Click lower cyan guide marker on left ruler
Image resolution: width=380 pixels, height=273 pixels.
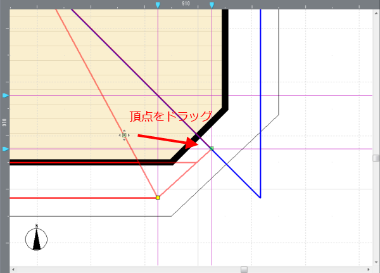coord(5,149)
